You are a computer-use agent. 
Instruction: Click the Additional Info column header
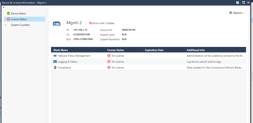[196, 50]
